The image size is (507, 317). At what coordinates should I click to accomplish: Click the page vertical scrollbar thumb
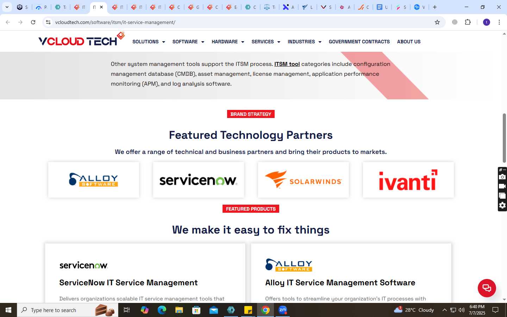tap(504, 138)
